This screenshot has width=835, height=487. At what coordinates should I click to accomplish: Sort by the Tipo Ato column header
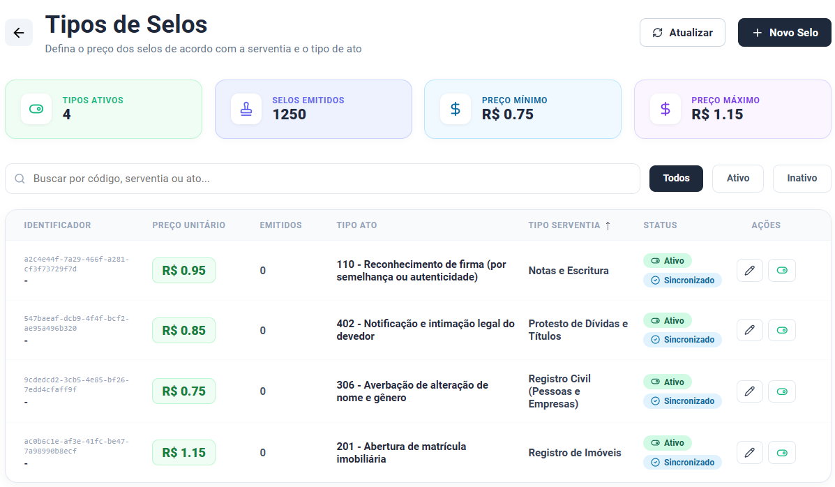tap(356, 225)
